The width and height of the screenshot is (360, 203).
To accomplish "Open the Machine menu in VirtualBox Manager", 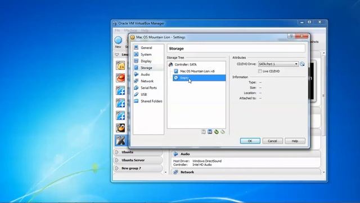I will [130, 30].
